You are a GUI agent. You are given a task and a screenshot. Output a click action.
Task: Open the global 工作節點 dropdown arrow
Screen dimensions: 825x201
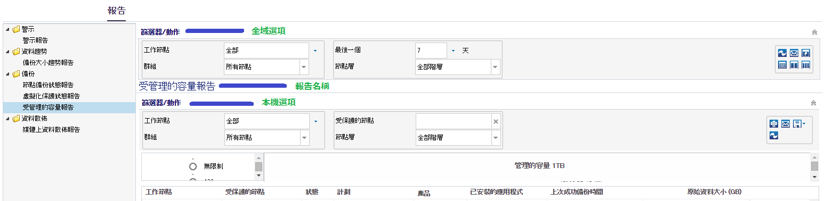click(x=315, y=51)
